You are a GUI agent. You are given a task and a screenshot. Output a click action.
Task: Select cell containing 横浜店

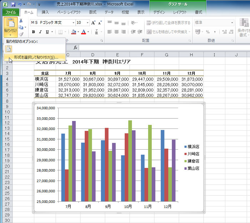(44, 79)
